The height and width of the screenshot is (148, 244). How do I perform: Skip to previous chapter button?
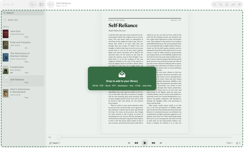coord(129,143)
